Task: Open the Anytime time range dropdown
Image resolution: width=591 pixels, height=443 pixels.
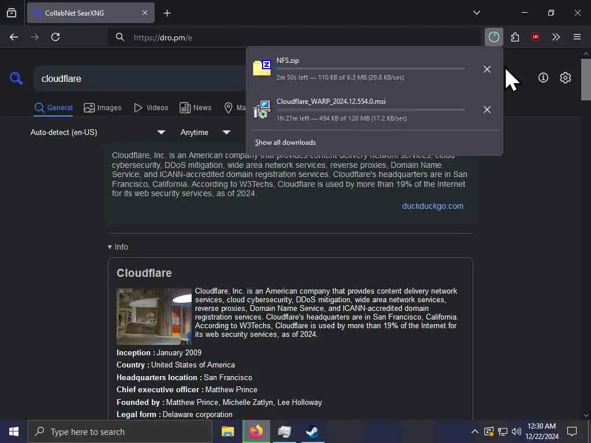Action: 205,132
